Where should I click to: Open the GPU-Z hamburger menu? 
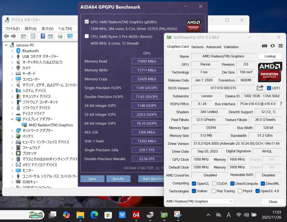tap(280, 46)
